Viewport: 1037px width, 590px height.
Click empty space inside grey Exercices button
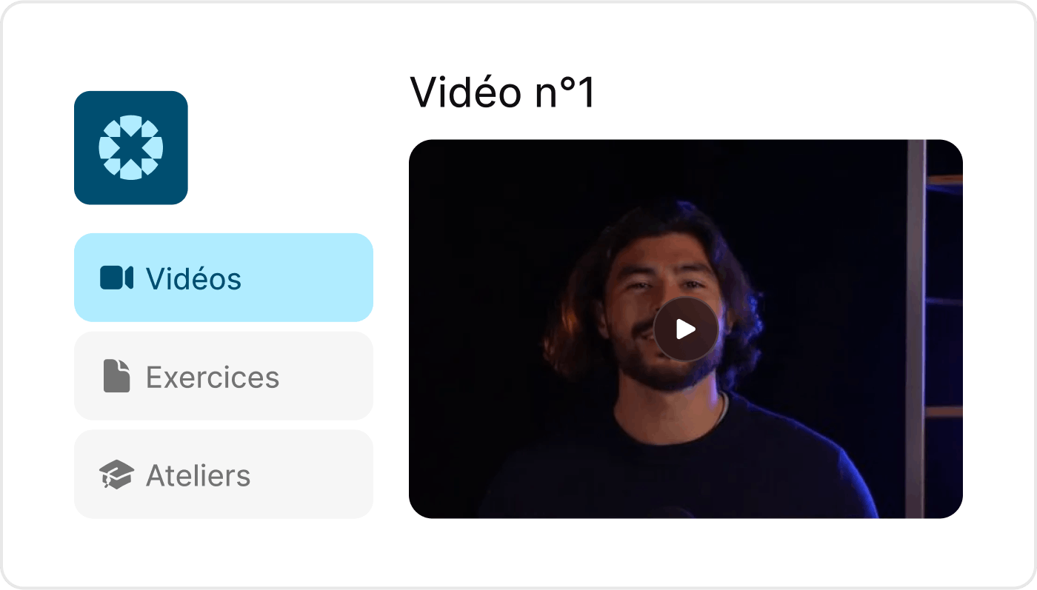pos(326,376)
